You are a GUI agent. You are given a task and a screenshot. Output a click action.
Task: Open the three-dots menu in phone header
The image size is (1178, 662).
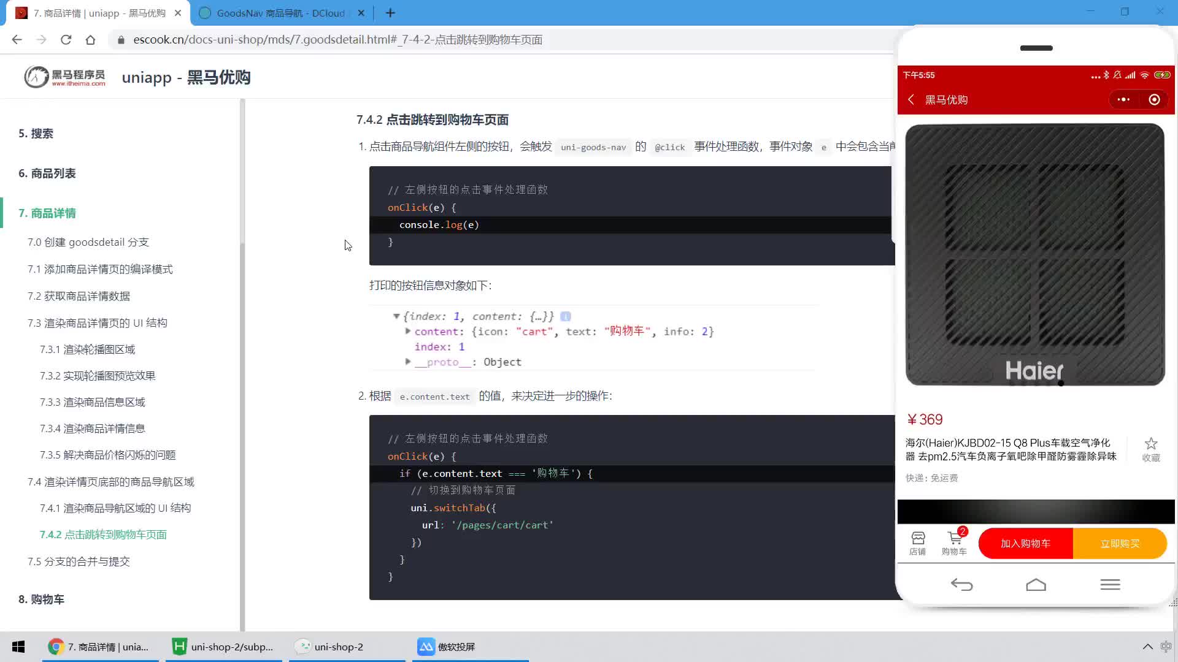[x=1123, y=99]
